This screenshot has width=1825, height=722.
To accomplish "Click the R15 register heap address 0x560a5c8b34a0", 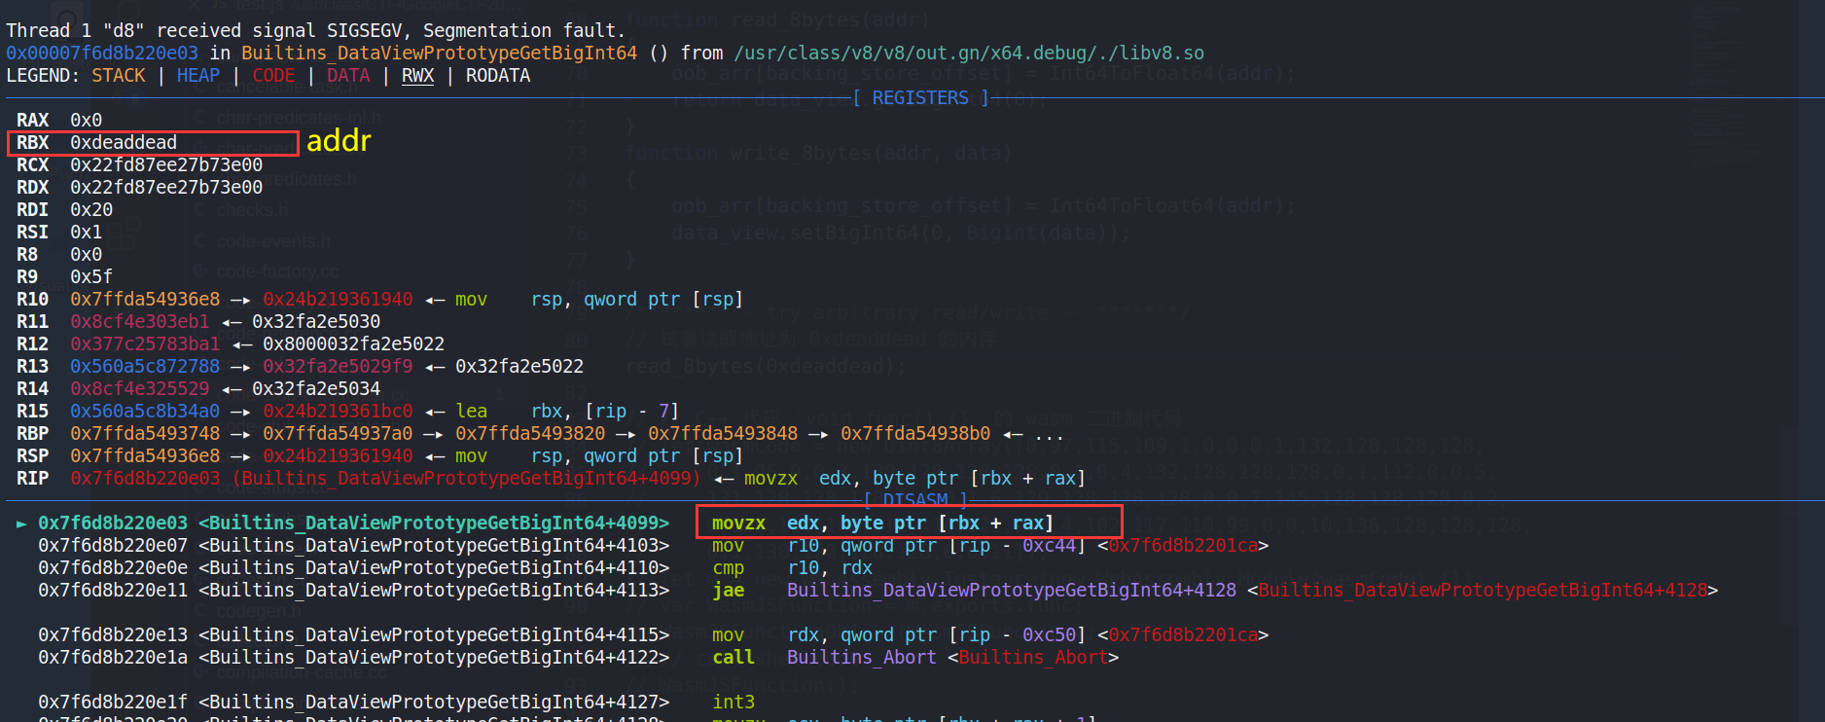I will (145, 412).
